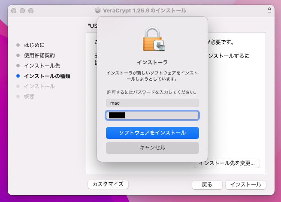Cancel the password prompt with キャンセル
The height and width of the screenshot is (202, 281).
pos(152,148)
